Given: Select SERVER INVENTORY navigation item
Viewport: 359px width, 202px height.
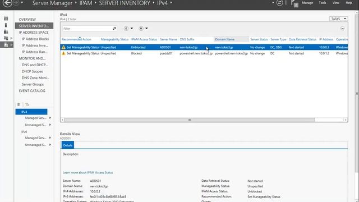Looking at the screenshot, I should 34,26.
